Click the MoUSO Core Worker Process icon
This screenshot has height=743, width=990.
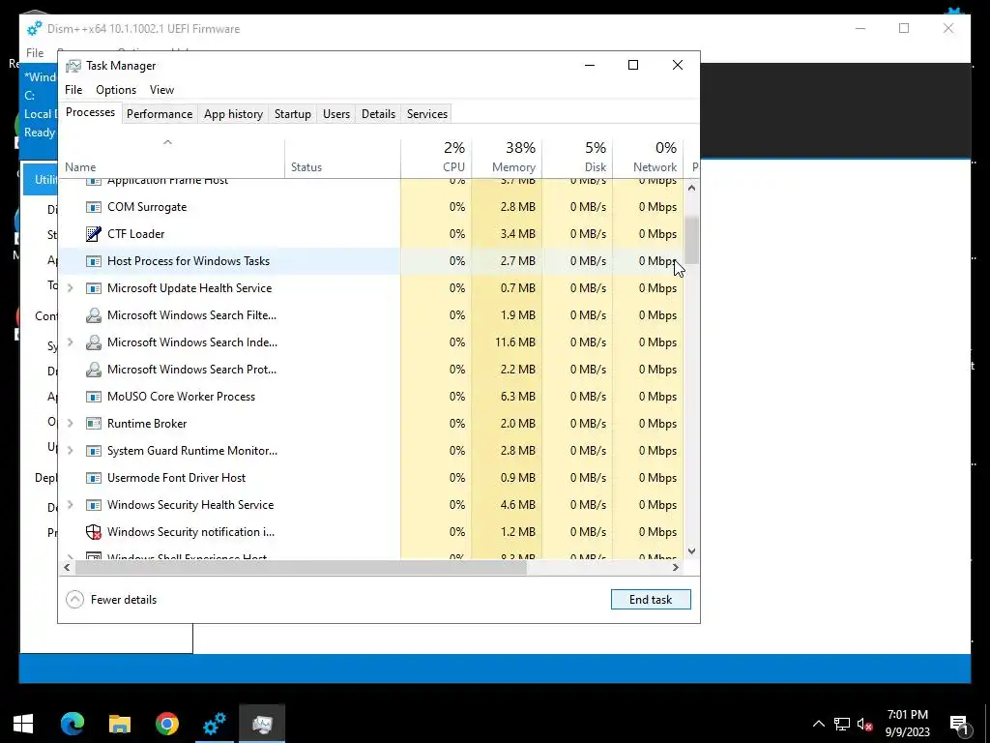click(94, 397)
